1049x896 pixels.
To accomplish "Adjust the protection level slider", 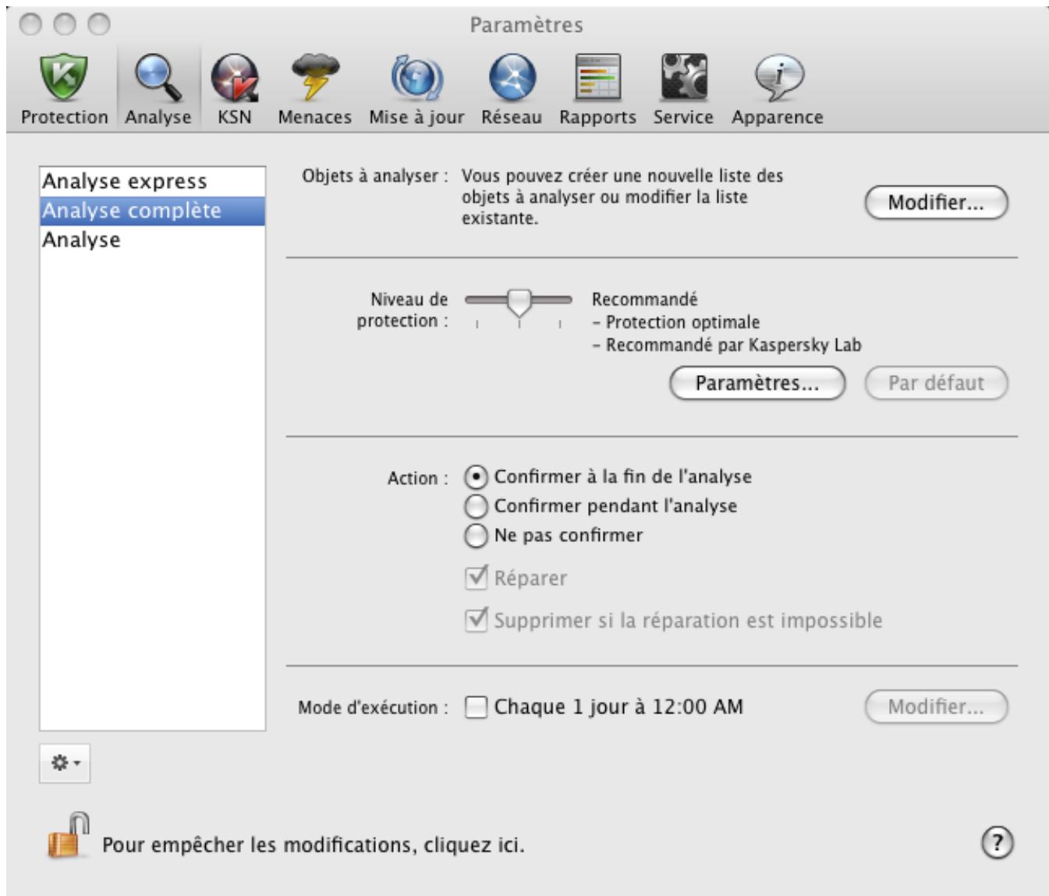I will coord(521,299).
